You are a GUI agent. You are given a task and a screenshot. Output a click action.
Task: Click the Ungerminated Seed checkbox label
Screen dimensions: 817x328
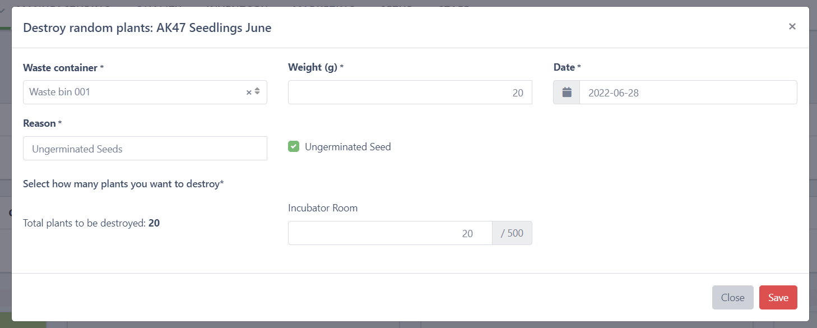coord(347,147)
